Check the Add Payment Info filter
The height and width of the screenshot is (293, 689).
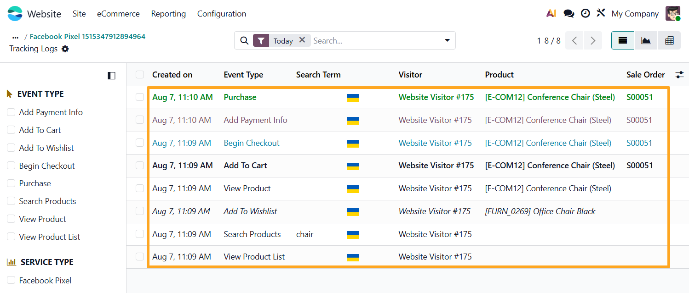click(x=11, y=112)
